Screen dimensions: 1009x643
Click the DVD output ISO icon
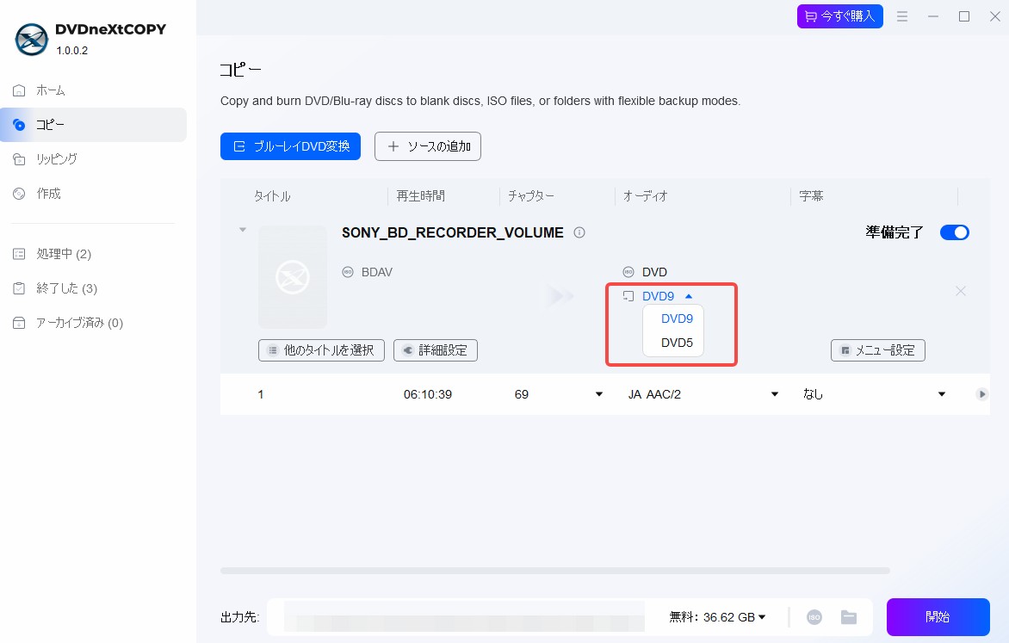coord(628,272)
